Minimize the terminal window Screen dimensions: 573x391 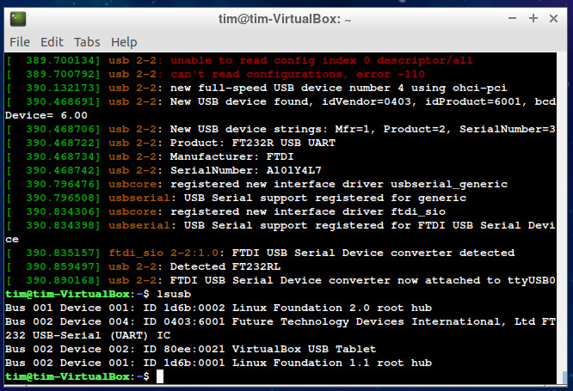[509, 17]
